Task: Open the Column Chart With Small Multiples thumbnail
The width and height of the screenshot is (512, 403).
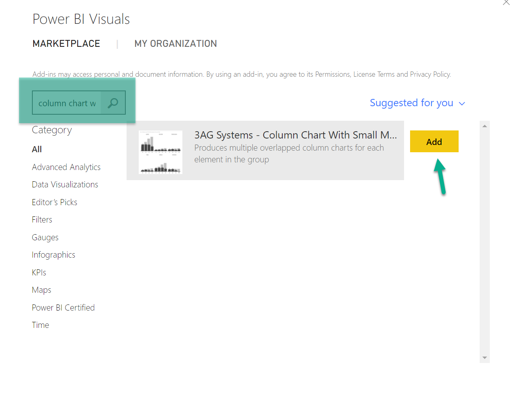Action: point(161,152)
